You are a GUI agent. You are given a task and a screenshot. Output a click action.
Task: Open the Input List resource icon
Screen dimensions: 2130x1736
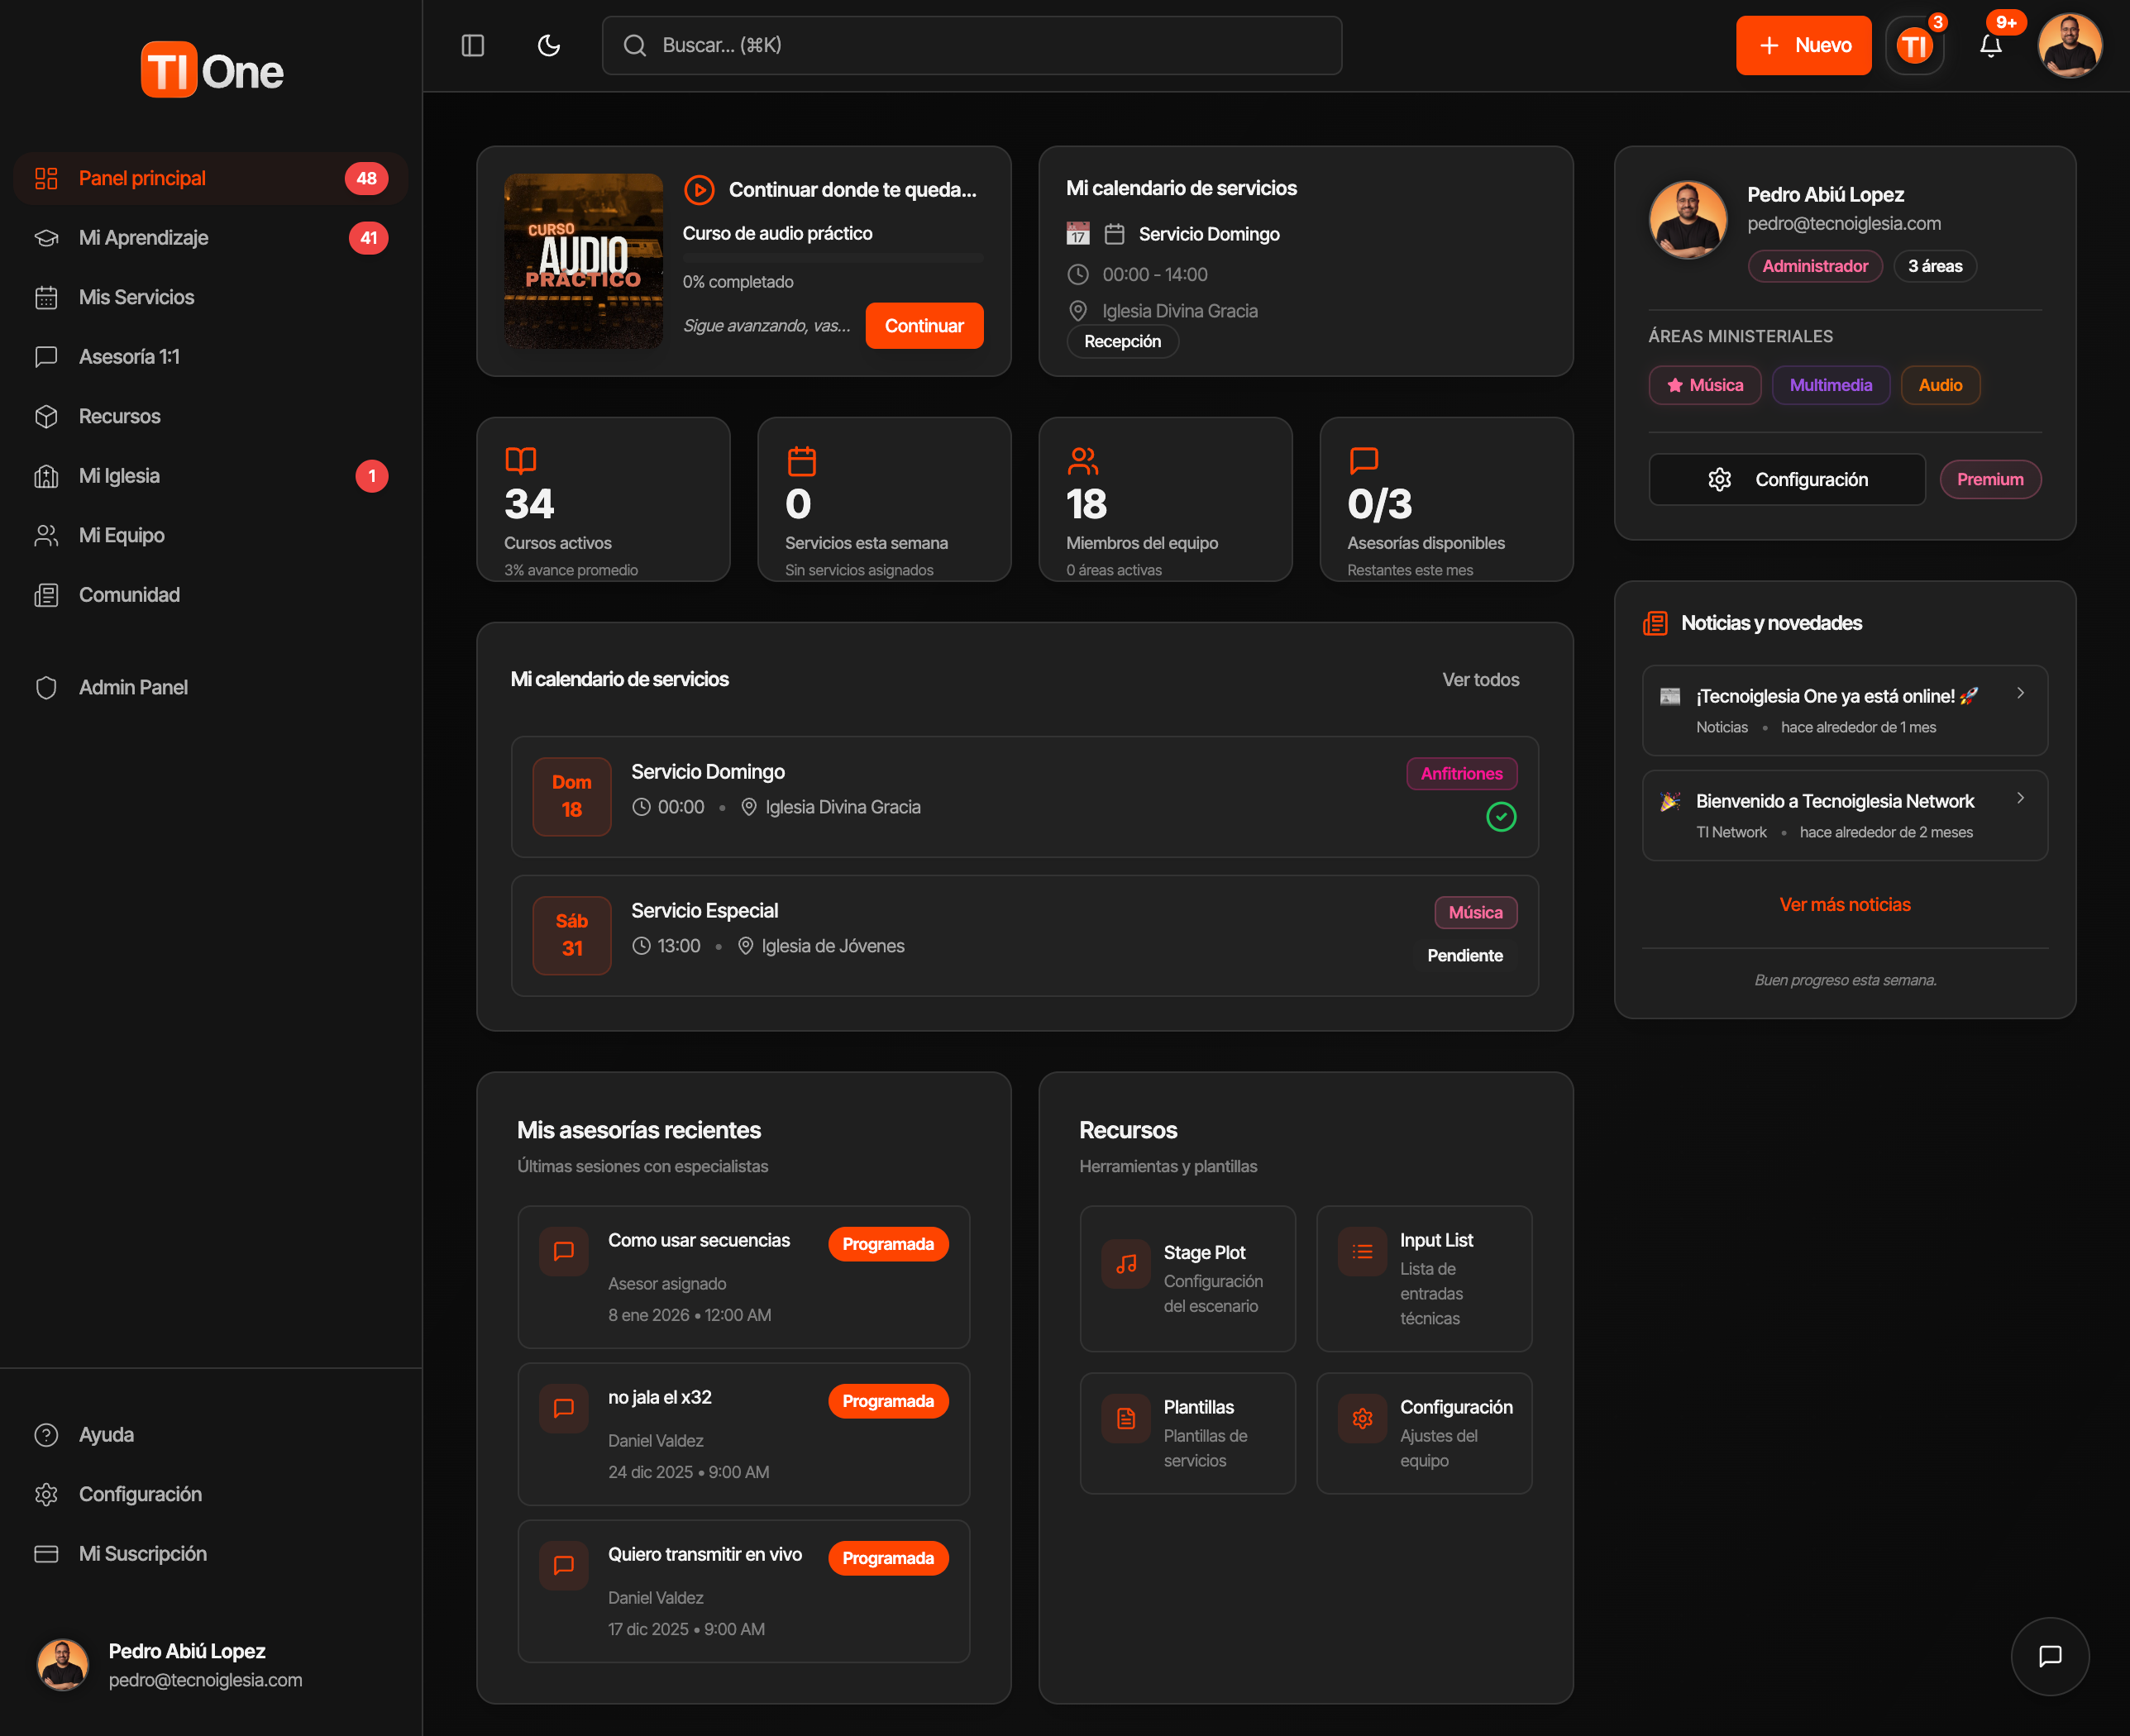[x=1362, y=1251]
